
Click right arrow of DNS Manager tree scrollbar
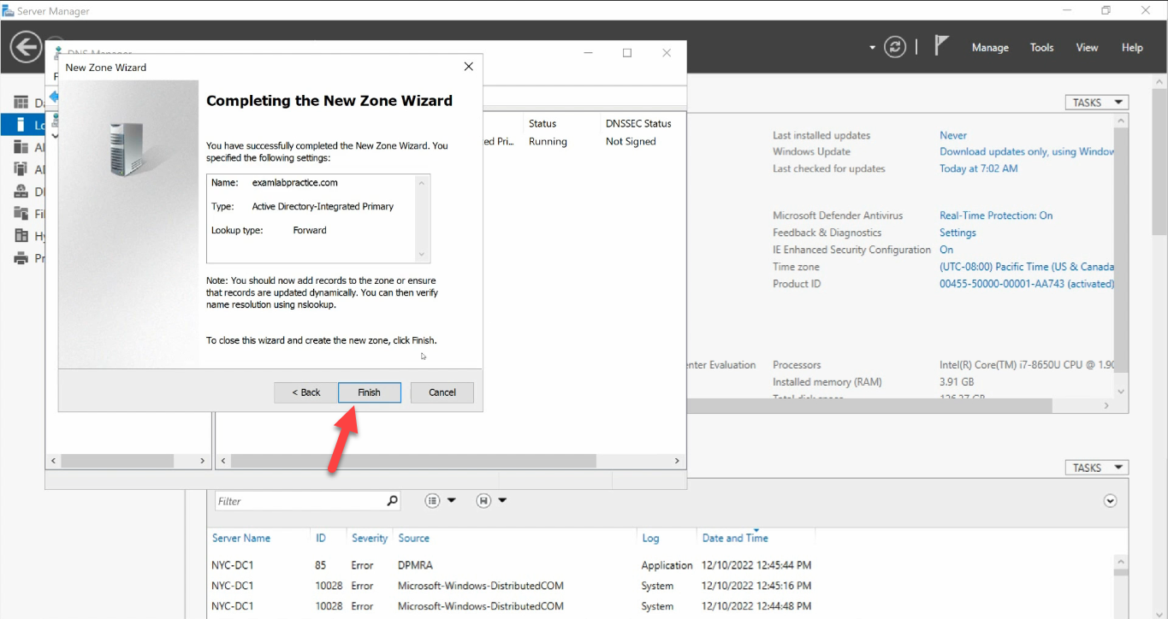(x=202, y=461)
